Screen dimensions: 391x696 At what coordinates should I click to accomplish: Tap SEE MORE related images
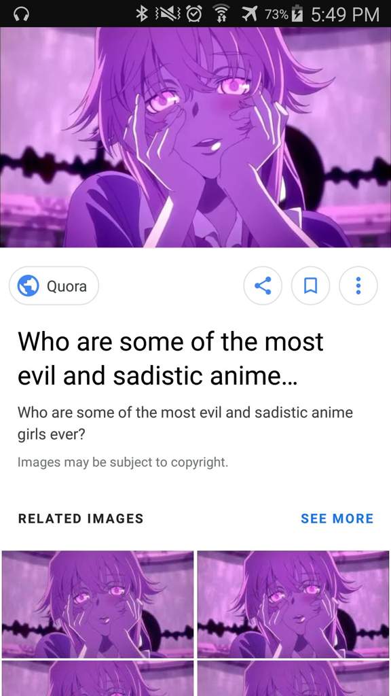(x=337, y=519)
